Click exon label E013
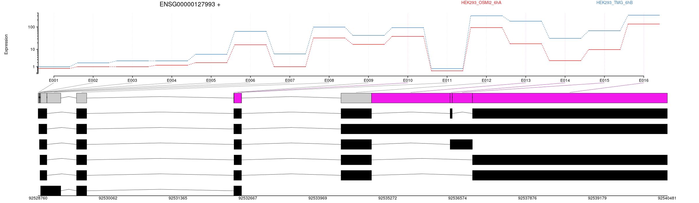This screenshot has width=699, height=203. click(x=526, y=80)
